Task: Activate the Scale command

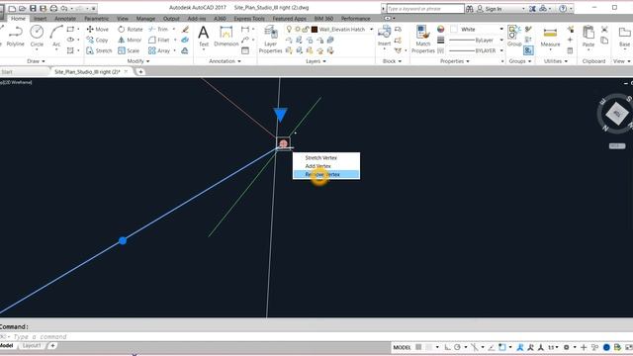Action: (129, 50)
